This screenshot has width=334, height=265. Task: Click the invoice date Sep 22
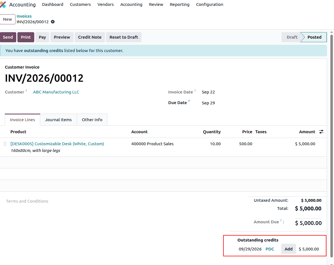tap(208, 92)
